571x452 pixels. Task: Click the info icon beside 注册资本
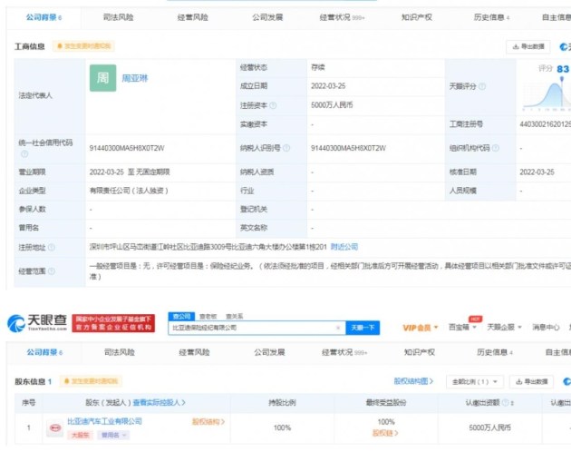(x=273, y=105)
